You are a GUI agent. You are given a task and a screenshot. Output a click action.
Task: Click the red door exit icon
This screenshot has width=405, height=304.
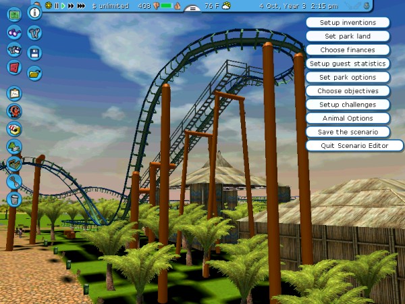click(14, 68)
